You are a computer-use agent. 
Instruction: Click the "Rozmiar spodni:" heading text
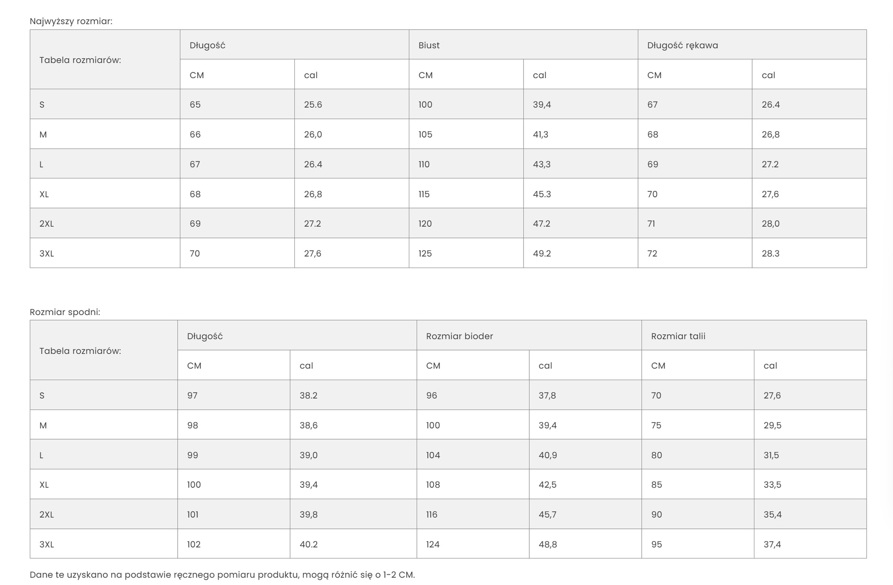[65, 312]
